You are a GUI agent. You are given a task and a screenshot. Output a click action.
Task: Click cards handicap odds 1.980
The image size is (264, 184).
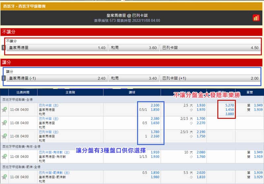tap(155, 177)
